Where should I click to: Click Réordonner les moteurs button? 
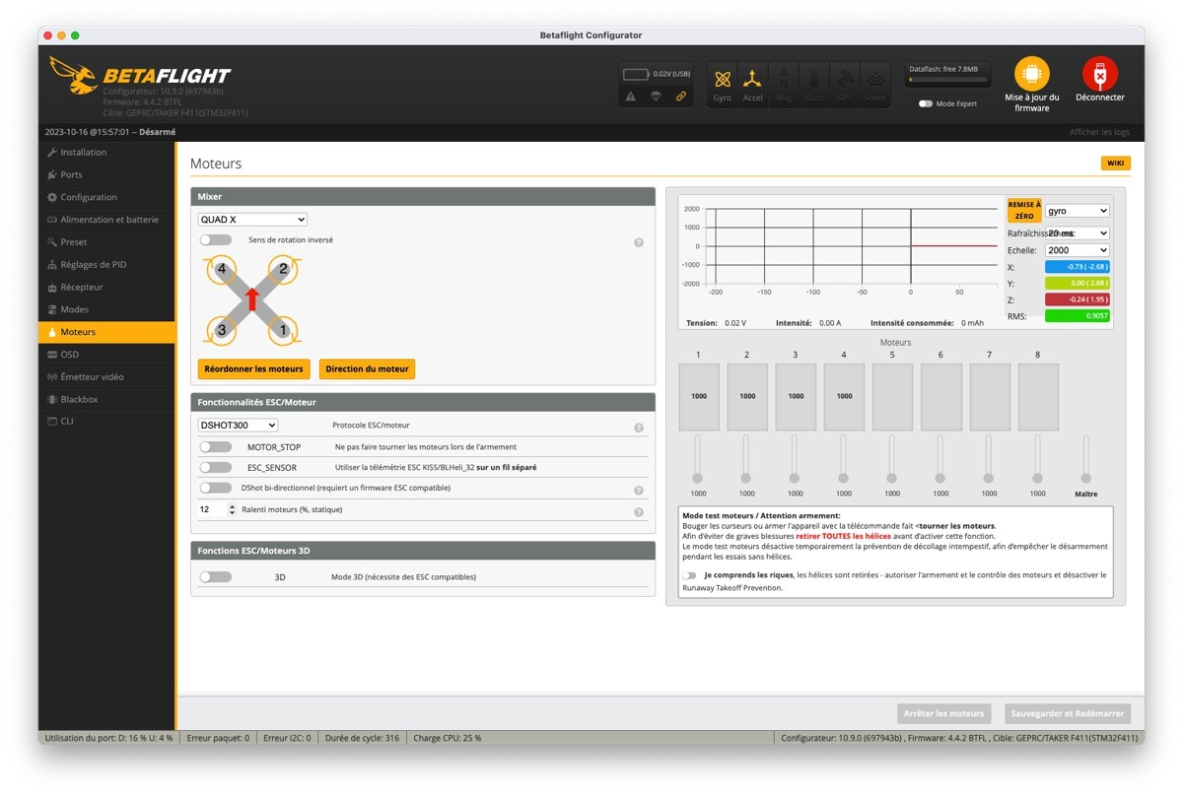click(254, 368)
